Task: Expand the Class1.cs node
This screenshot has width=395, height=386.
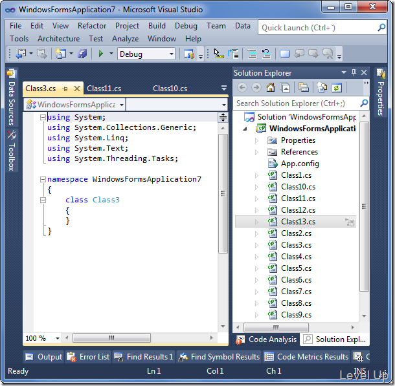Action: [256, 175]
